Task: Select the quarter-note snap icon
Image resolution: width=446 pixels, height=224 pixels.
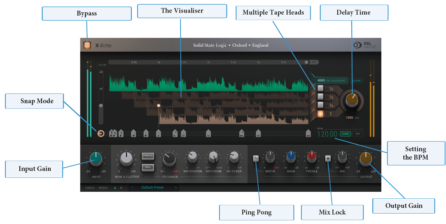Action: [x=133, y=133]
